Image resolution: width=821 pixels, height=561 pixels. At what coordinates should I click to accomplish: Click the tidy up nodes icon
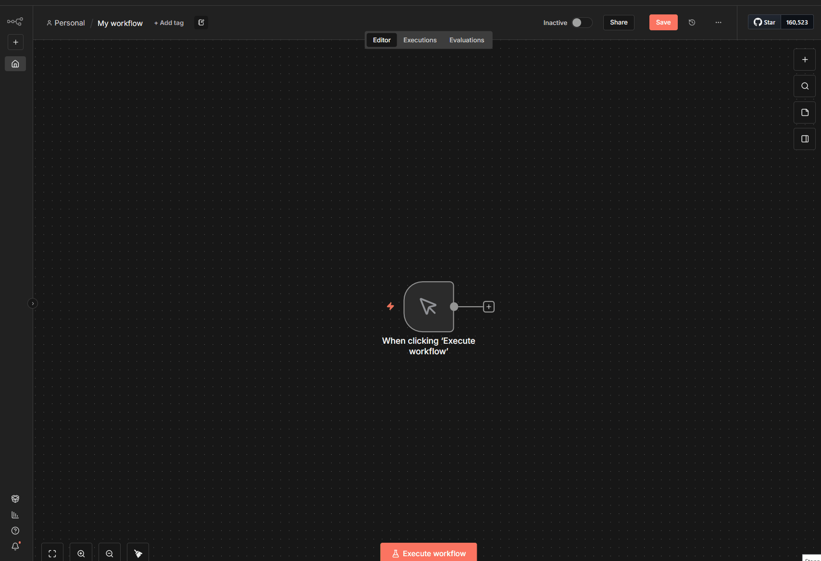pos(138,553)
